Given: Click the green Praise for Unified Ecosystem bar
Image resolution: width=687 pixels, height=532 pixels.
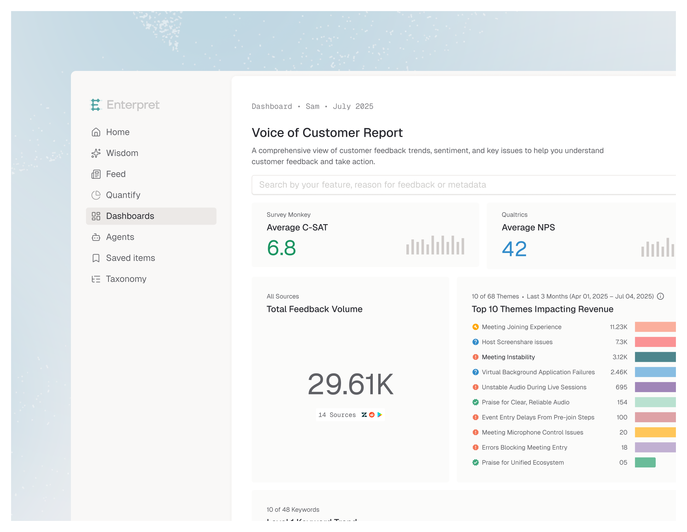Looking at the screenshot, I should (x=645, y=462).
